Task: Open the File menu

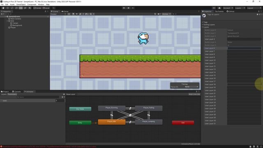Action: pyautogui.click(x=2, y=5)
